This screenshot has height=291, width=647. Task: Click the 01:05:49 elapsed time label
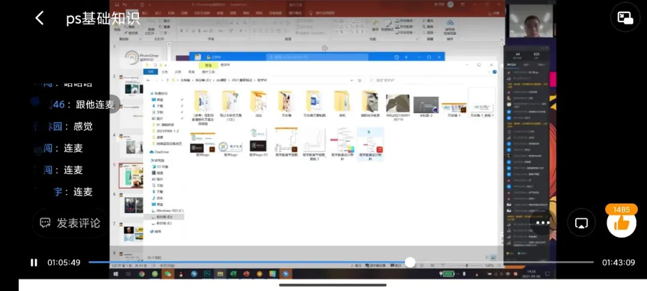click(x=64, y=263)
